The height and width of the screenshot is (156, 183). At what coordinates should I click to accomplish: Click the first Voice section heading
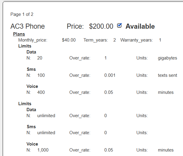(32, 86)
